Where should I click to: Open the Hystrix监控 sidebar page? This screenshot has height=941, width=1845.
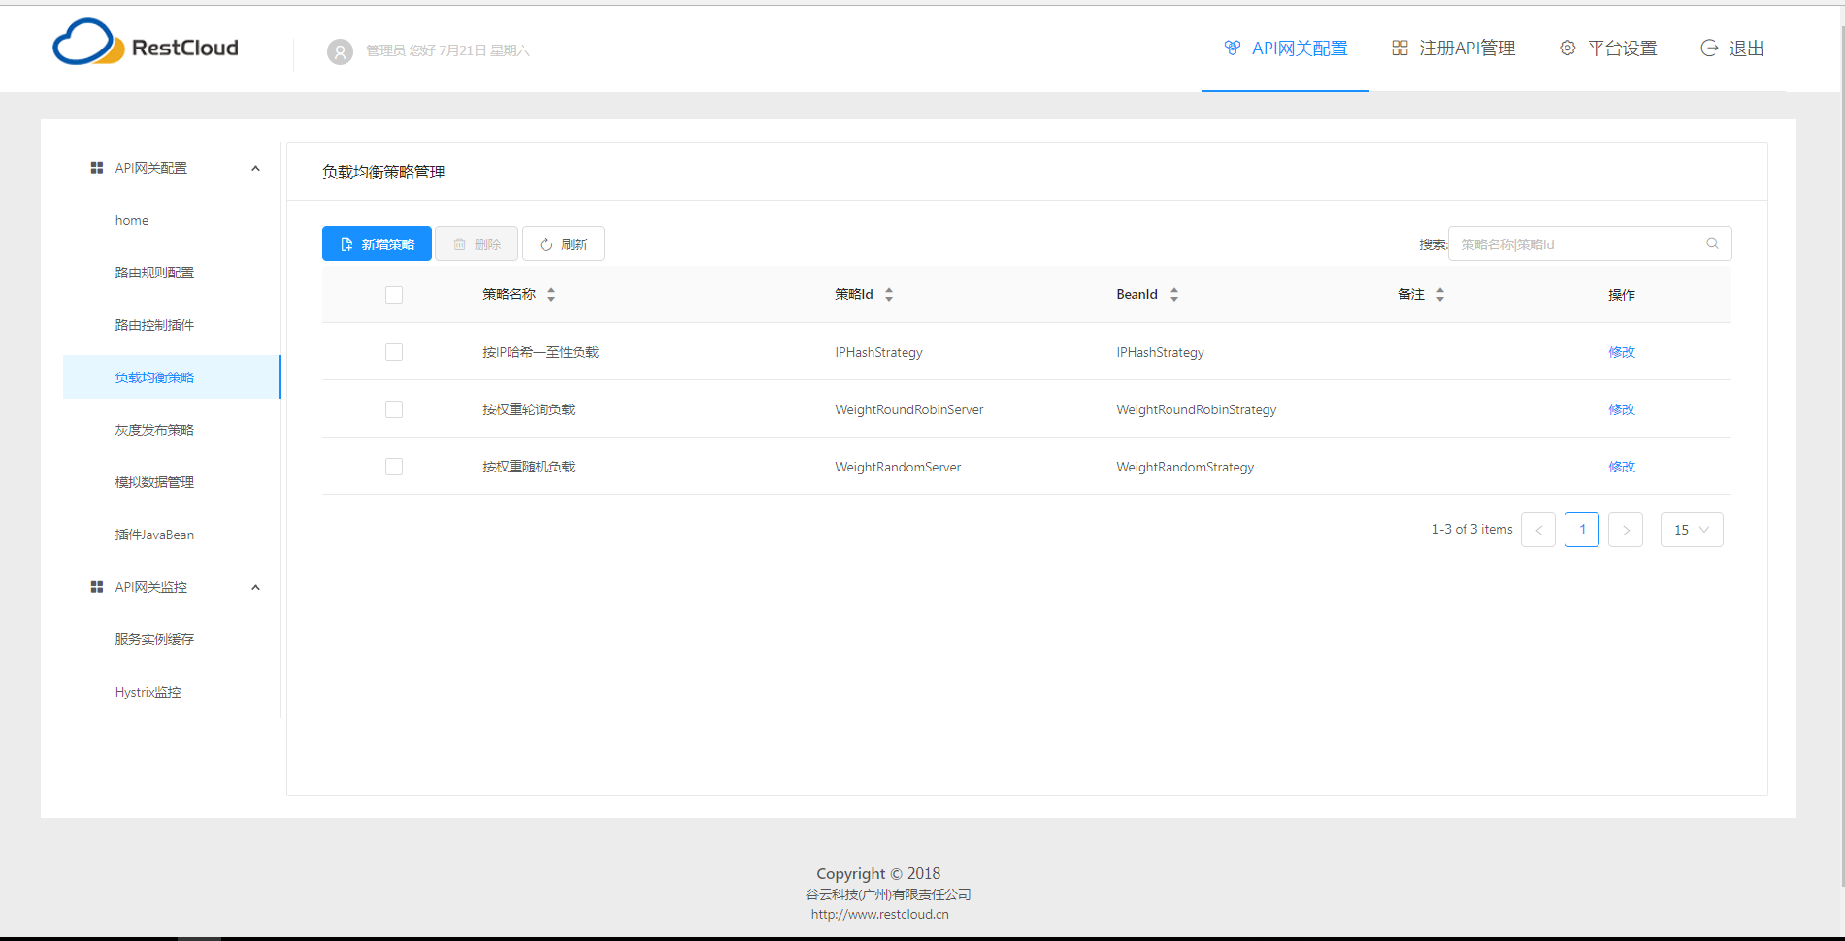tap(148, 691)
